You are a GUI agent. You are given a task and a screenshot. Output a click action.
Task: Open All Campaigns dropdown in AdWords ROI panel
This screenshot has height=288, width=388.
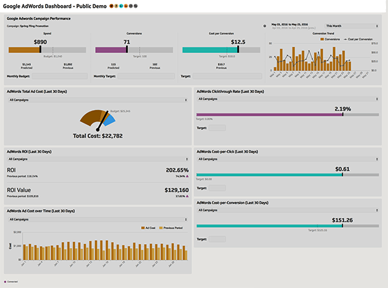tap(98, 159)
